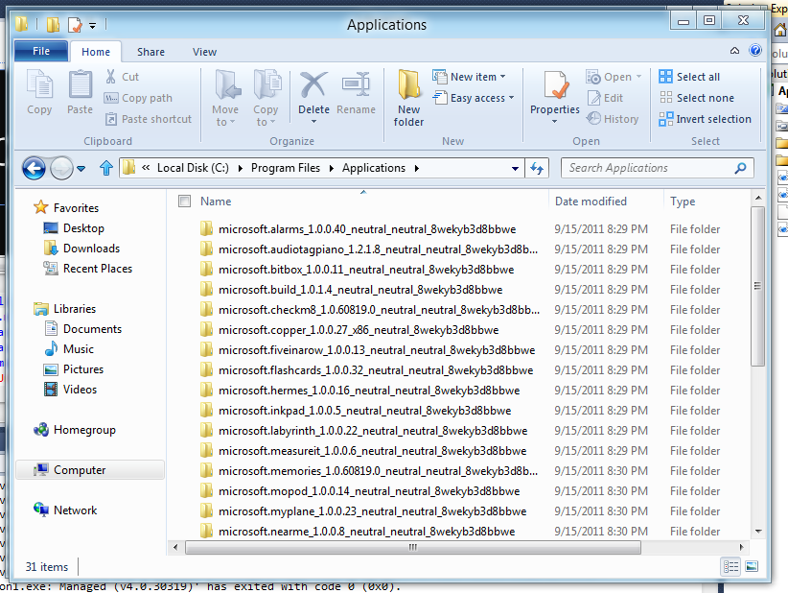Click the New folder quick access toolbar icon
The image size is (788, 593).
pos(53,24)
